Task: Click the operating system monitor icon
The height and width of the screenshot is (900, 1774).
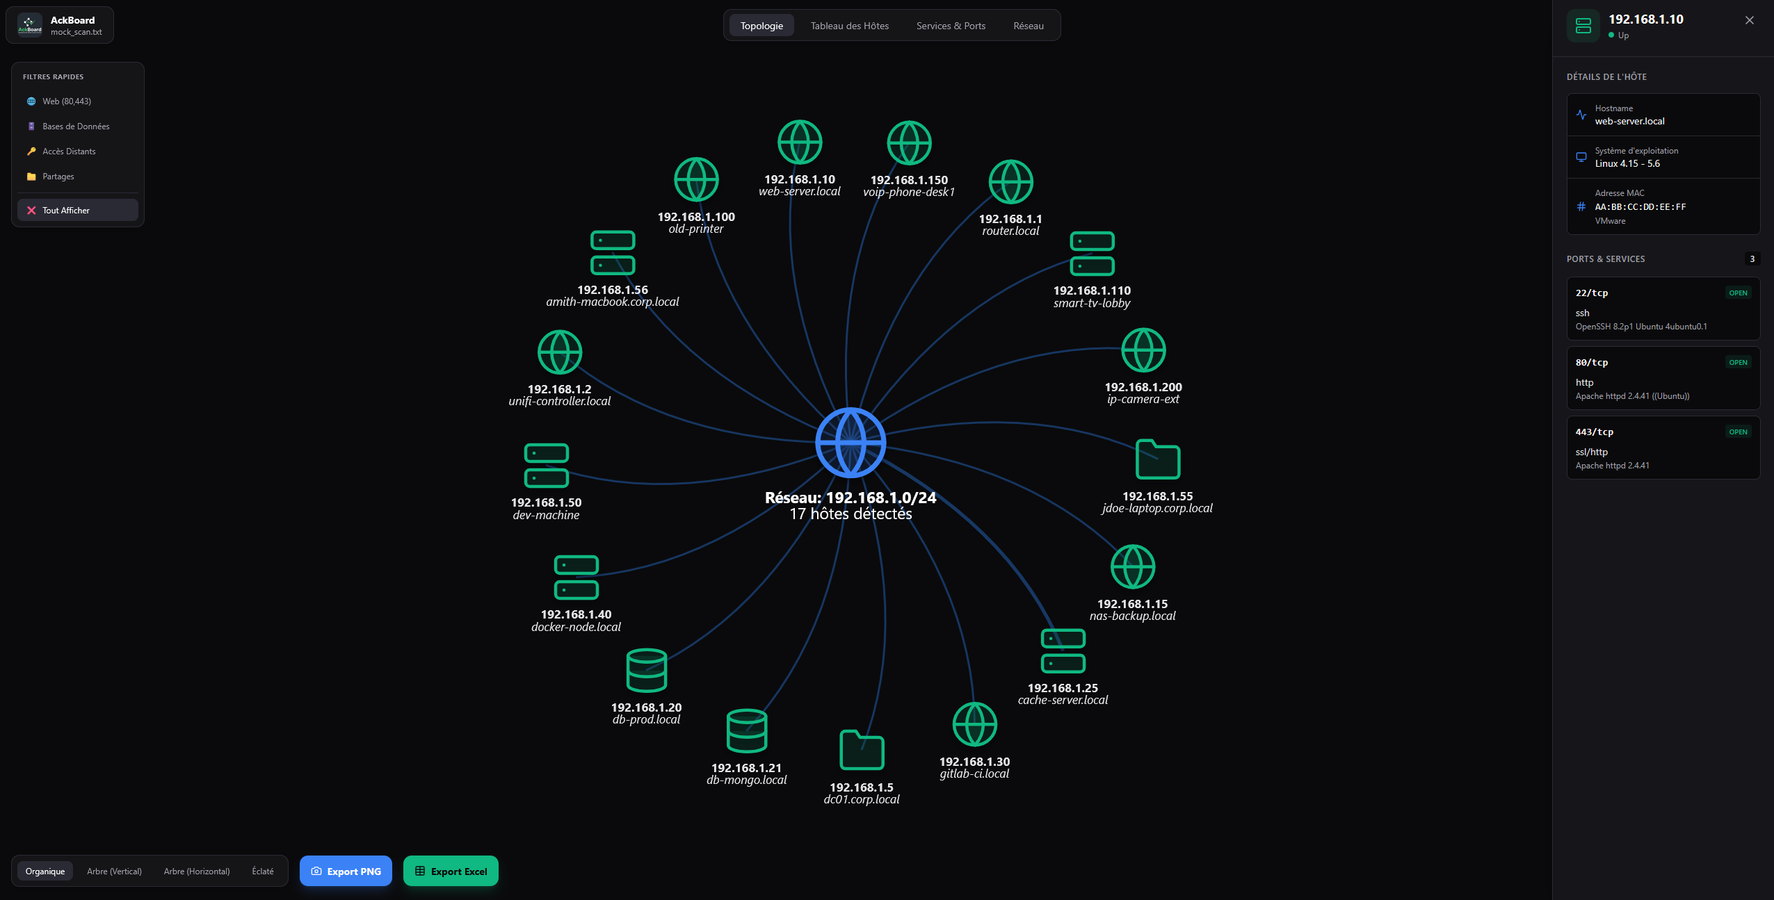Action: point(1581,157)
